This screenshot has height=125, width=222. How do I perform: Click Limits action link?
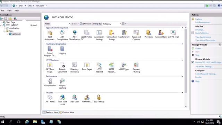click(x=199, y=77)
